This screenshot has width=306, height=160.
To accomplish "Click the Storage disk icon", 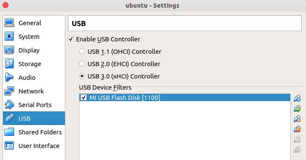I will tap(9, 64).
